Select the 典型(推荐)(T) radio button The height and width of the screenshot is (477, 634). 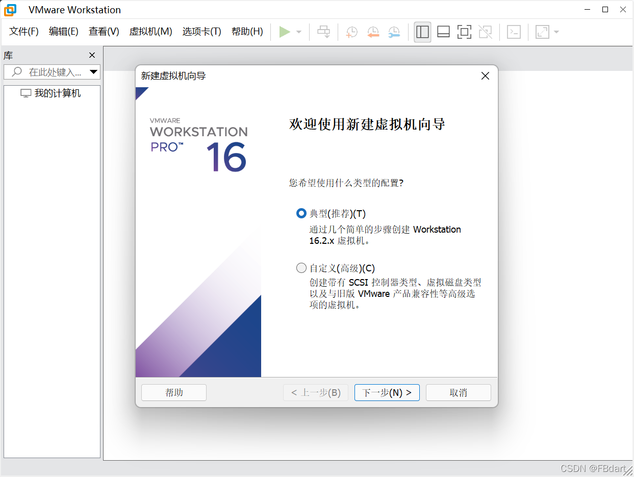pyautogui.click(x=301, y=214)
